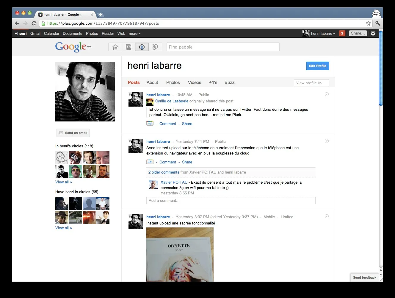Click the View profile as field
The image size is (395, 298).
311,83
